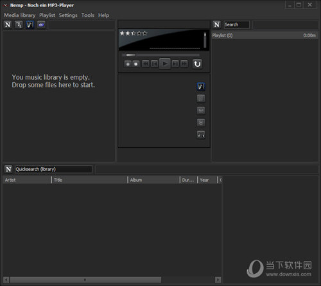Open lyrics view icon in player panel
This screenshot has height=286, width=321.
[201, 98]
